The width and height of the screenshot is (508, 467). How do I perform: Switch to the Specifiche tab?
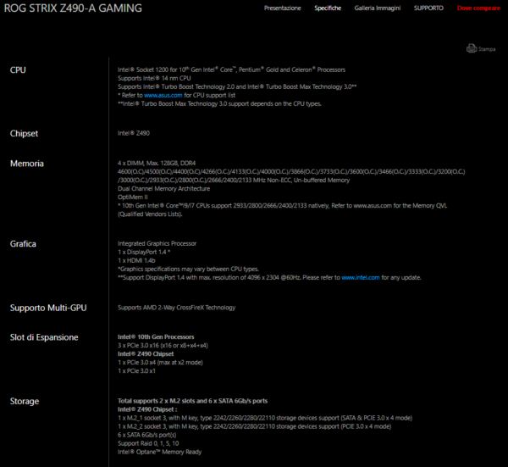click(328, 8)
